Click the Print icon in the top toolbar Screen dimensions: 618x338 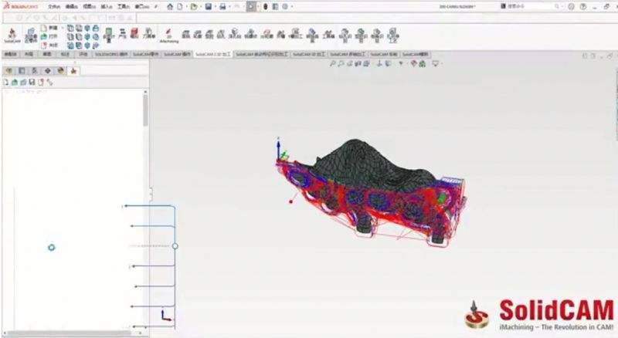tap(222, 6)
